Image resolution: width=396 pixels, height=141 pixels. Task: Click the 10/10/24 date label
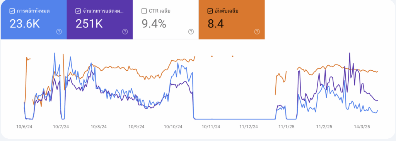(173, 127)
